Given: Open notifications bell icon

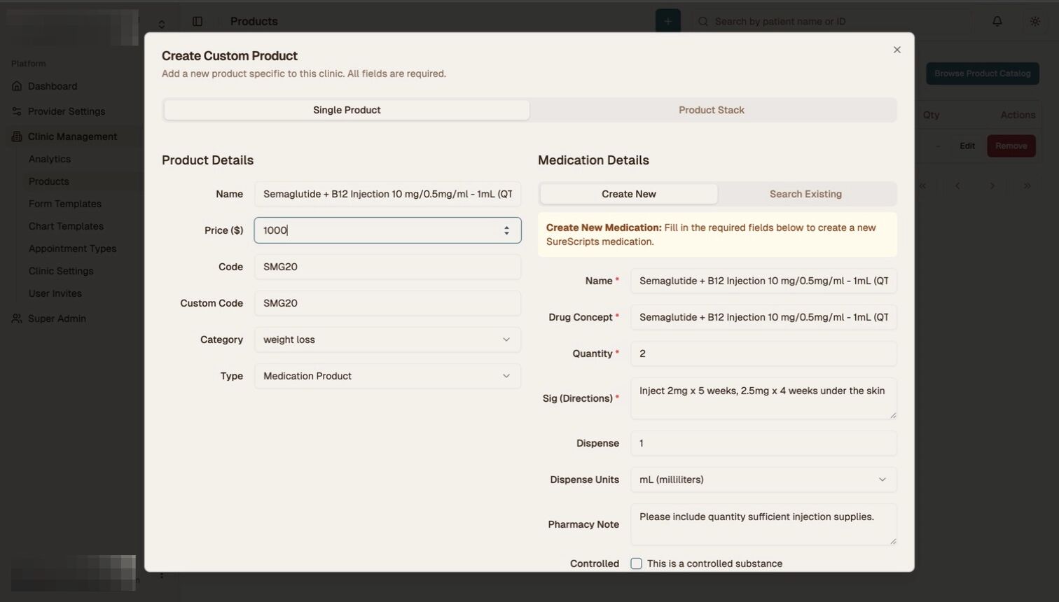Looking at the screenshot, I should coord(997,22).
